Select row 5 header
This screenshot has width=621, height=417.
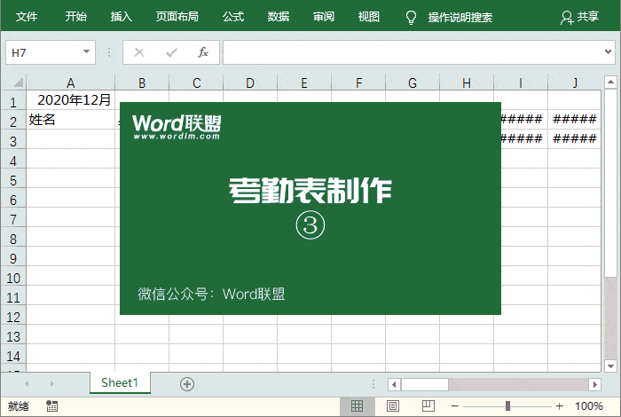(13, 180)
